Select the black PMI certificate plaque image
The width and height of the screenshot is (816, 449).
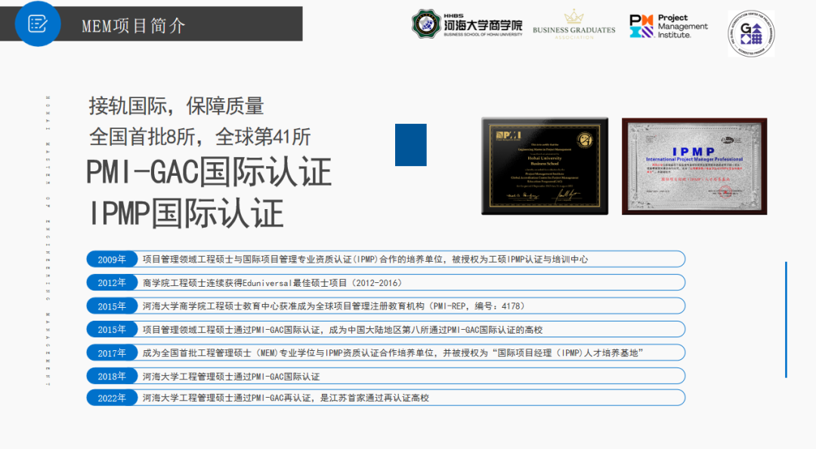point(545,166)
